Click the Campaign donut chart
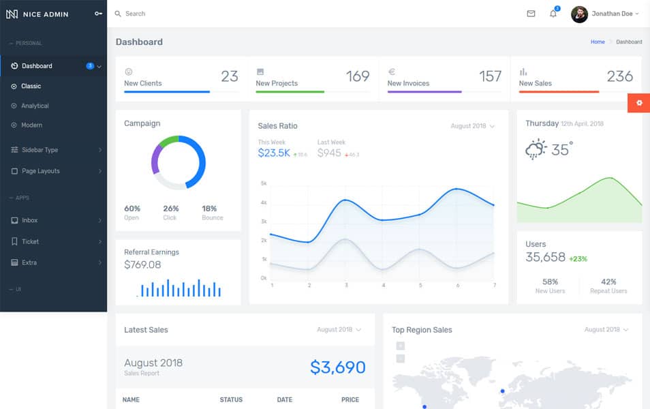Screen dimensions: 650x409 click(179, 162)
